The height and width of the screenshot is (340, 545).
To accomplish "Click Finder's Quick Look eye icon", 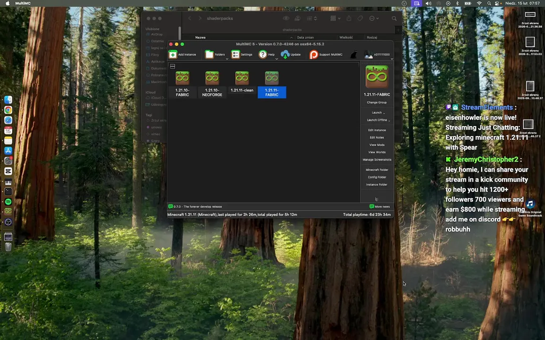I will tap(286, 18).
